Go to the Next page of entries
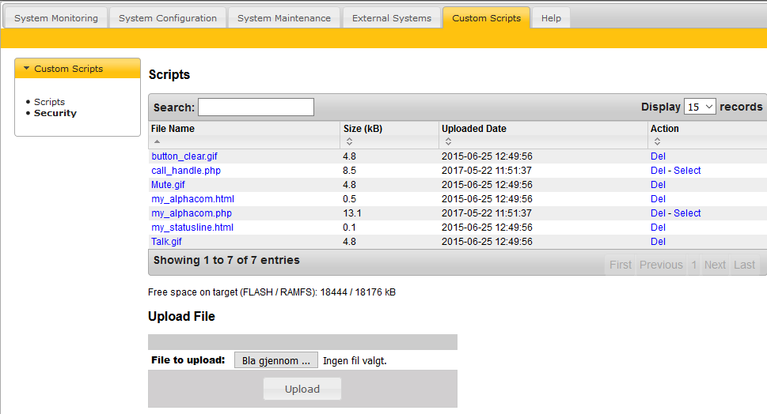The width and height of the screenshot is (767, 414). click(x=715, y=265)
